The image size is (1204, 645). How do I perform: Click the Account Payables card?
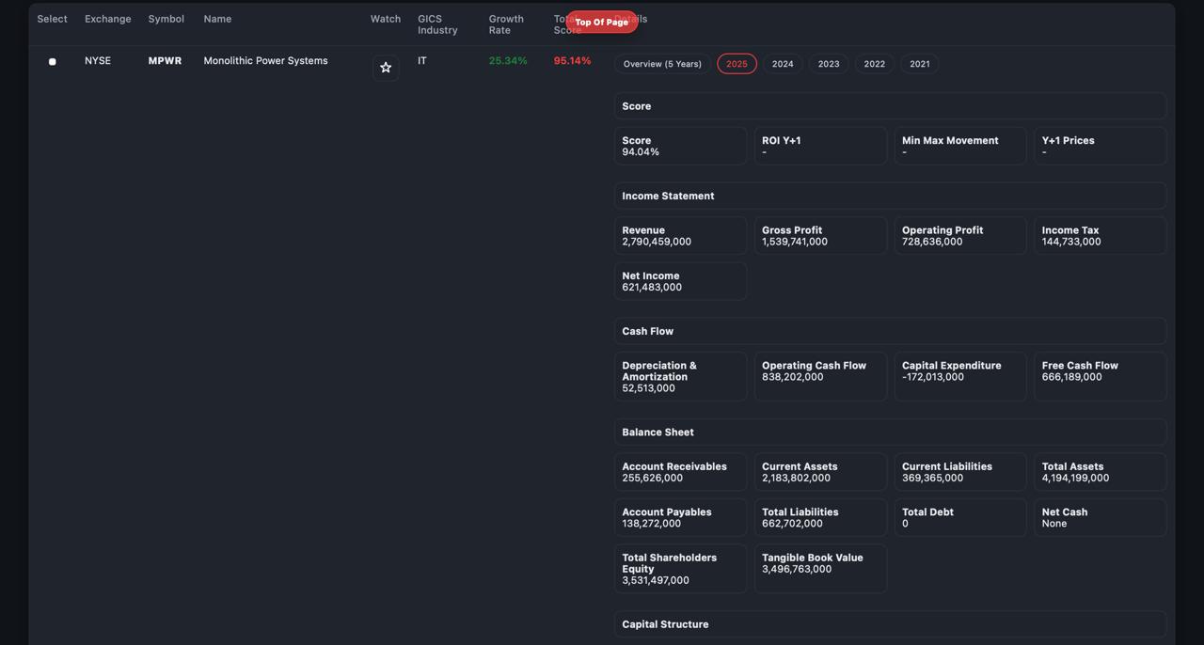tap(680, 517)
